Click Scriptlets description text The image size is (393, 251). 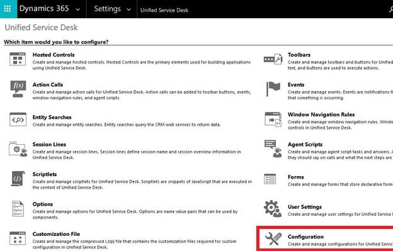142,184
